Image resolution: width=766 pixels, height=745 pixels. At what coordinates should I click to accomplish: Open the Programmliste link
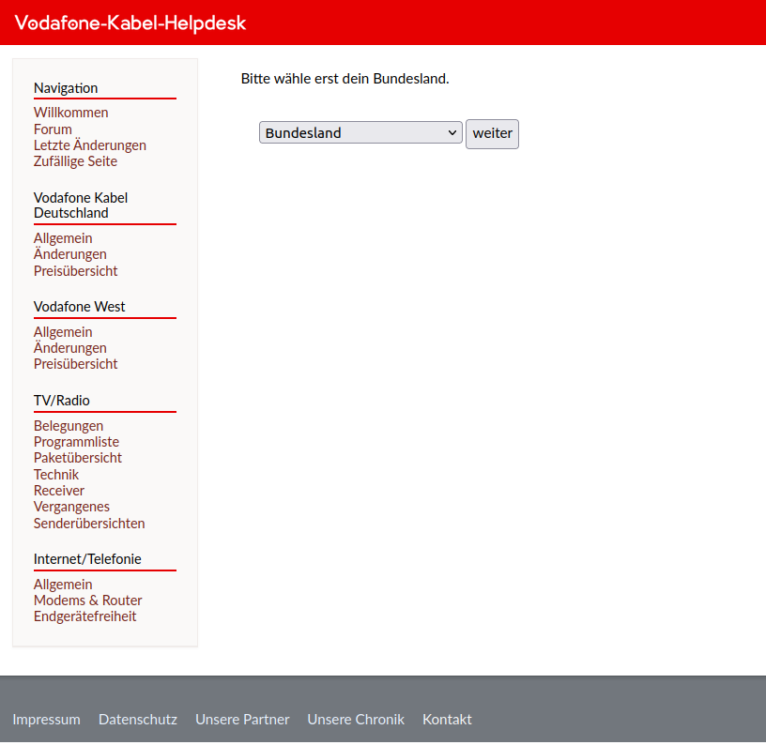pos(76,442)
